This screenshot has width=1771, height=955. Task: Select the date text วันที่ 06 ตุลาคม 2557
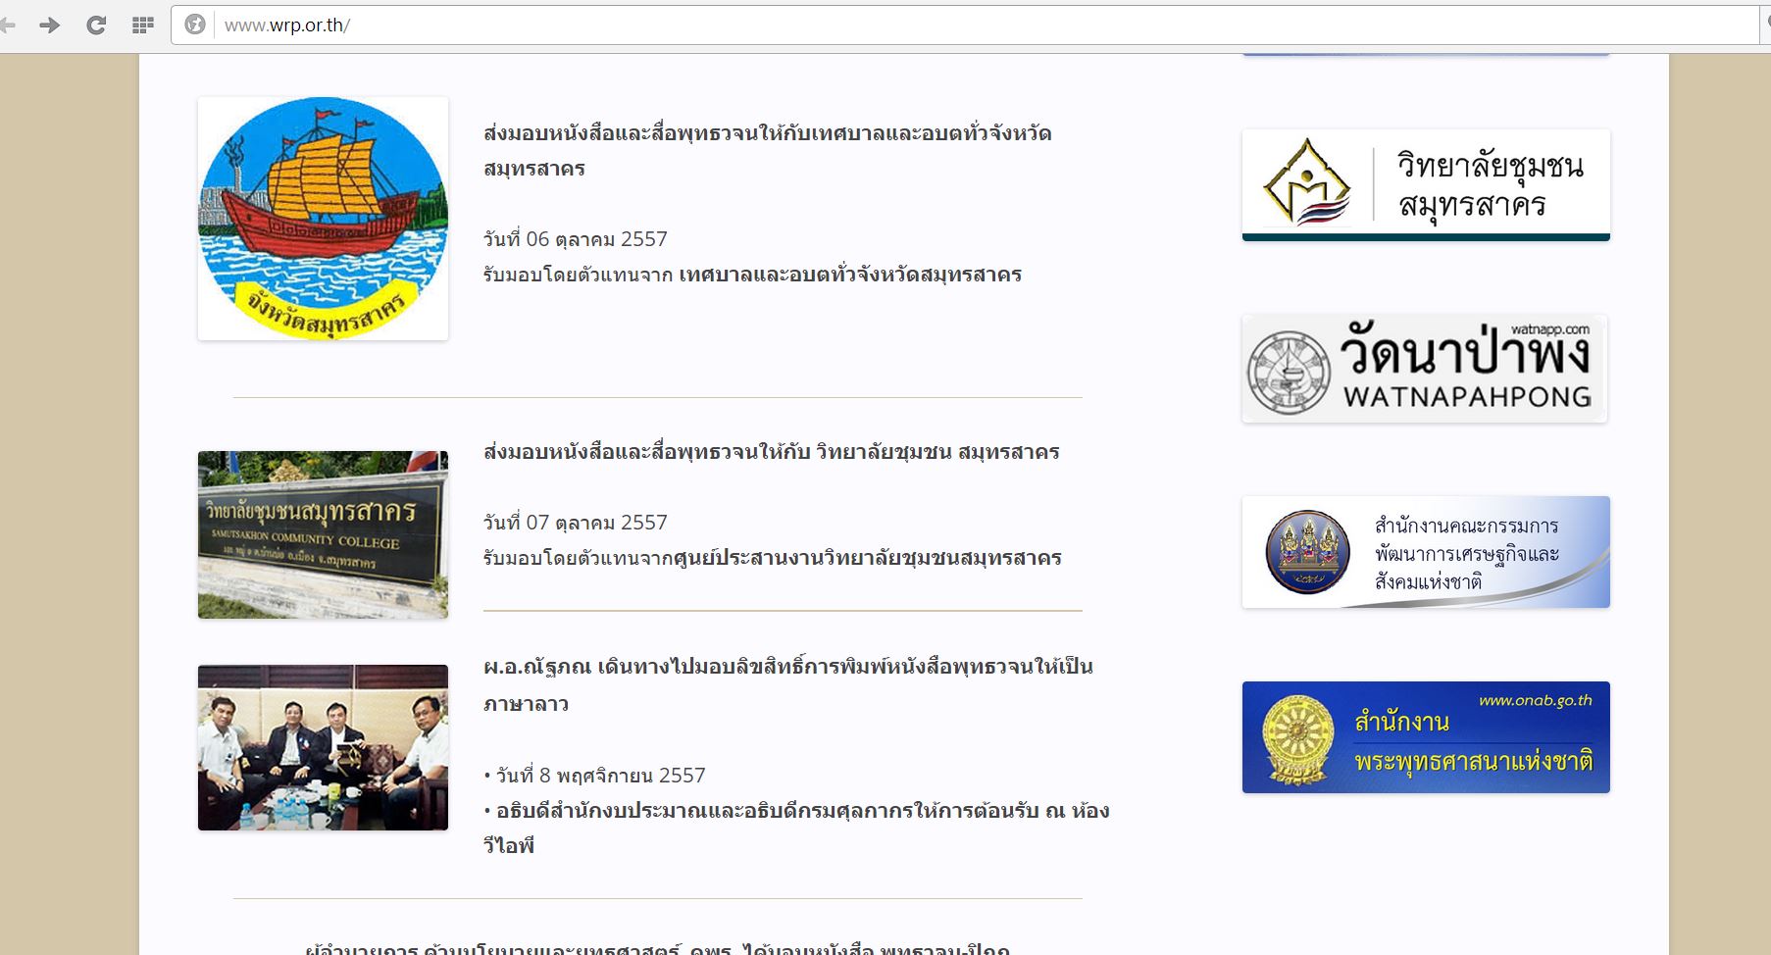(575, 239)
